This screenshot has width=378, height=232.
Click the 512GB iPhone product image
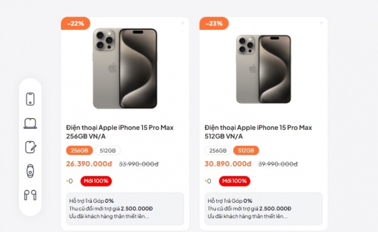point(264,69)
